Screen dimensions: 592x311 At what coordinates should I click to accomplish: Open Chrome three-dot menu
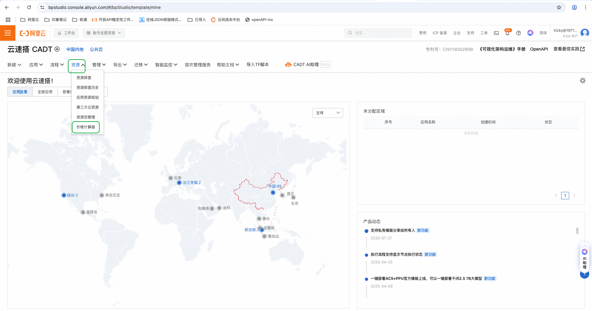point(585,7)
